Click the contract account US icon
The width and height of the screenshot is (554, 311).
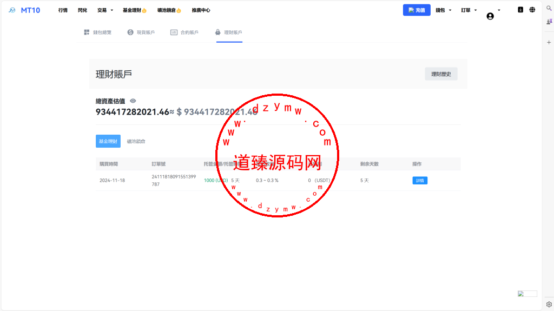pos(174,32)
